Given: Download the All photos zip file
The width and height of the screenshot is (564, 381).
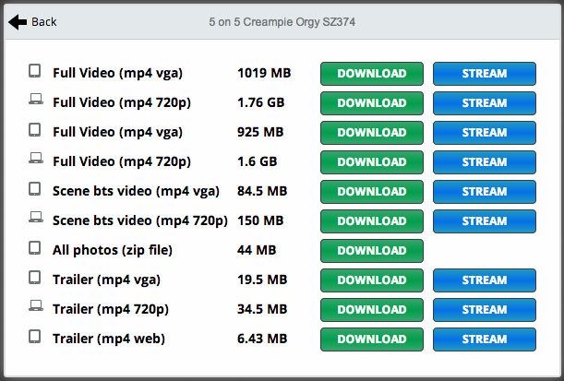Looking at the screenshot, I should 371,251.
